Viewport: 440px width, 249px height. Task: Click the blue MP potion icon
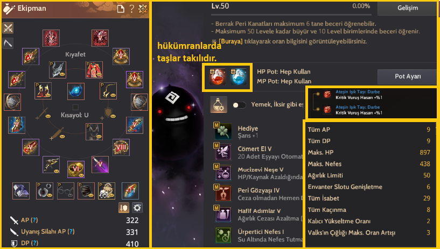pos(238,76)
